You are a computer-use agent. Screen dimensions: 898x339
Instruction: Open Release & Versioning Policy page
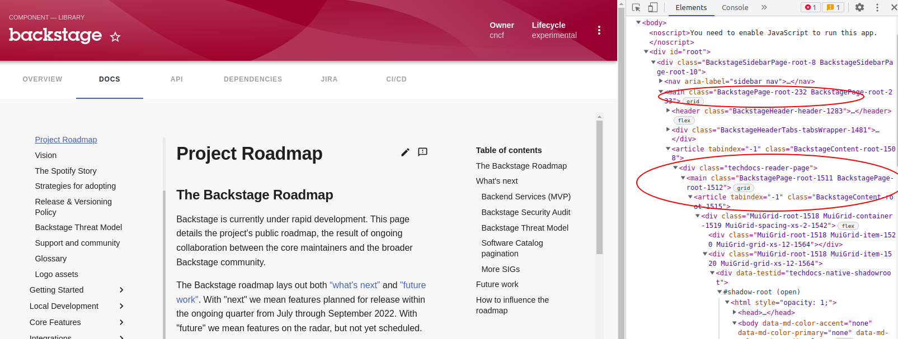coord(73,207)
